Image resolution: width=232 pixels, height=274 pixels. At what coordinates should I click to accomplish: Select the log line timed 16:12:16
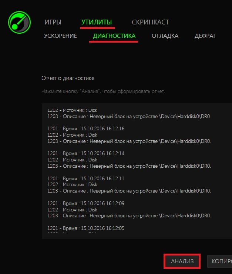point(86,128)
